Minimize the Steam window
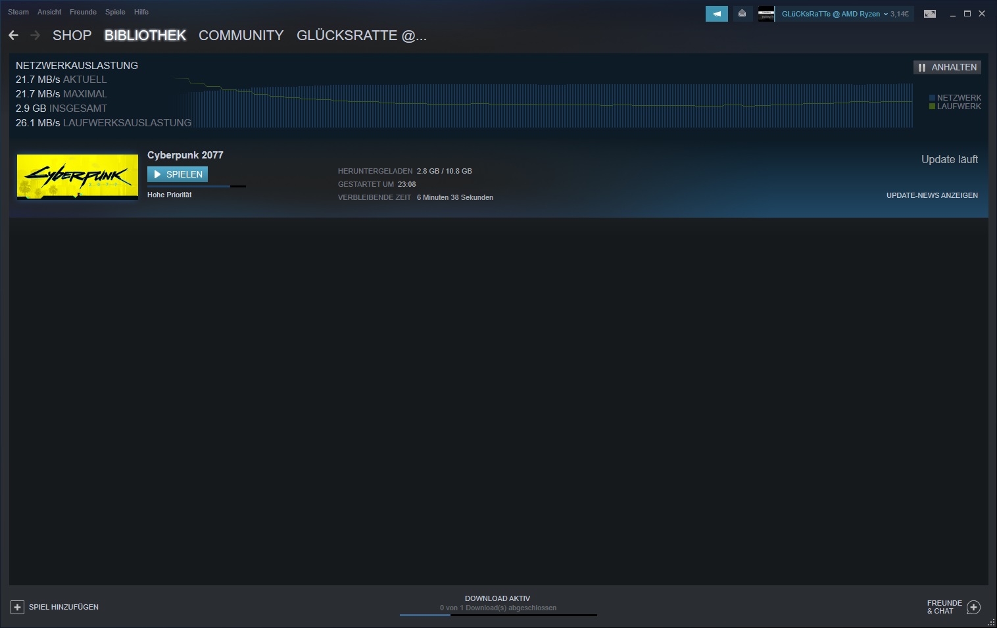This screenshot has width=997, height=628. [952, 14]
